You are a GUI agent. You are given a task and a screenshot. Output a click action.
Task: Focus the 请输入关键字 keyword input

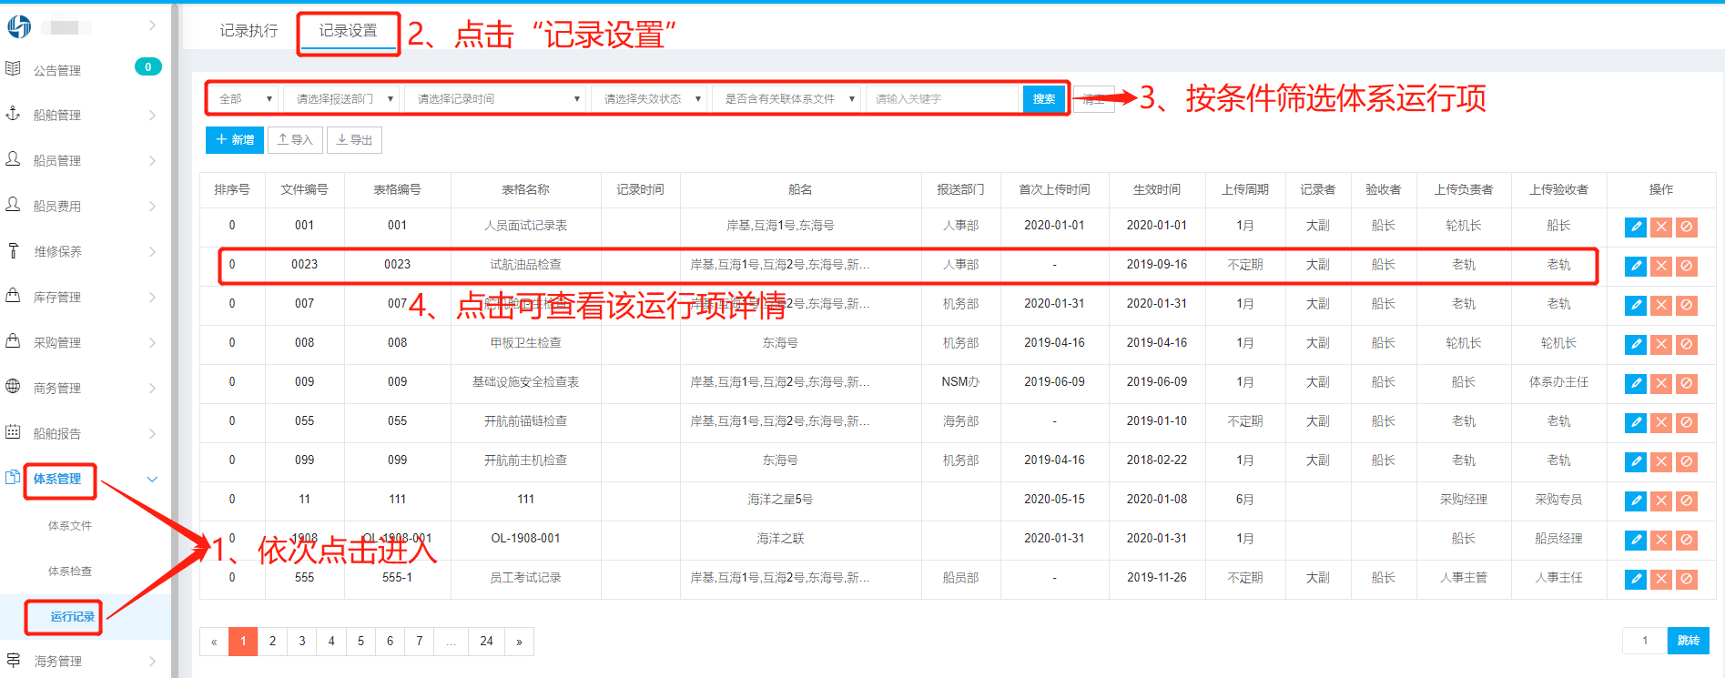(x=942, y=98)
